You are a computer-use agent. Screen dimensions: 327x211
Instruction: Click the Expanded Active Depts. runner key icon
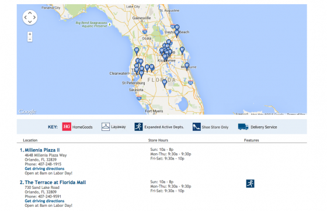[138, 127]
